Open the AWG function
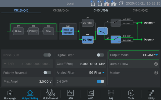This screenshot has height=100, width=161. 91,94
